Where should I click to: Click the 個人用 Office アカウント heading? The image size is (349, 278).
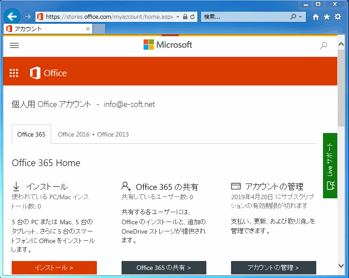tap(51, 104)
